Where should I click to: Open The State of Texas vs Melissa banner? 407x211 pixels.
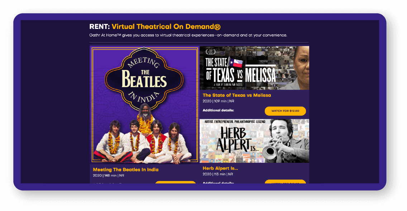click(254, 68)
